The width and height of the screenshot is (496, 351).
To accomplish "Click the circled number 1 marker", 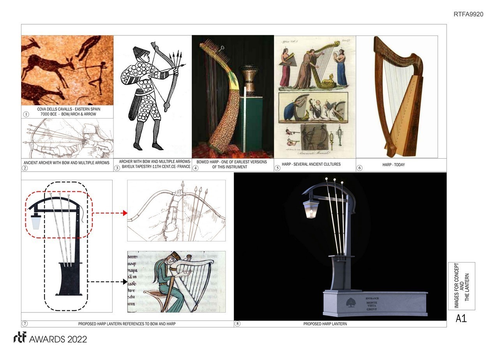I will point(26,114).
